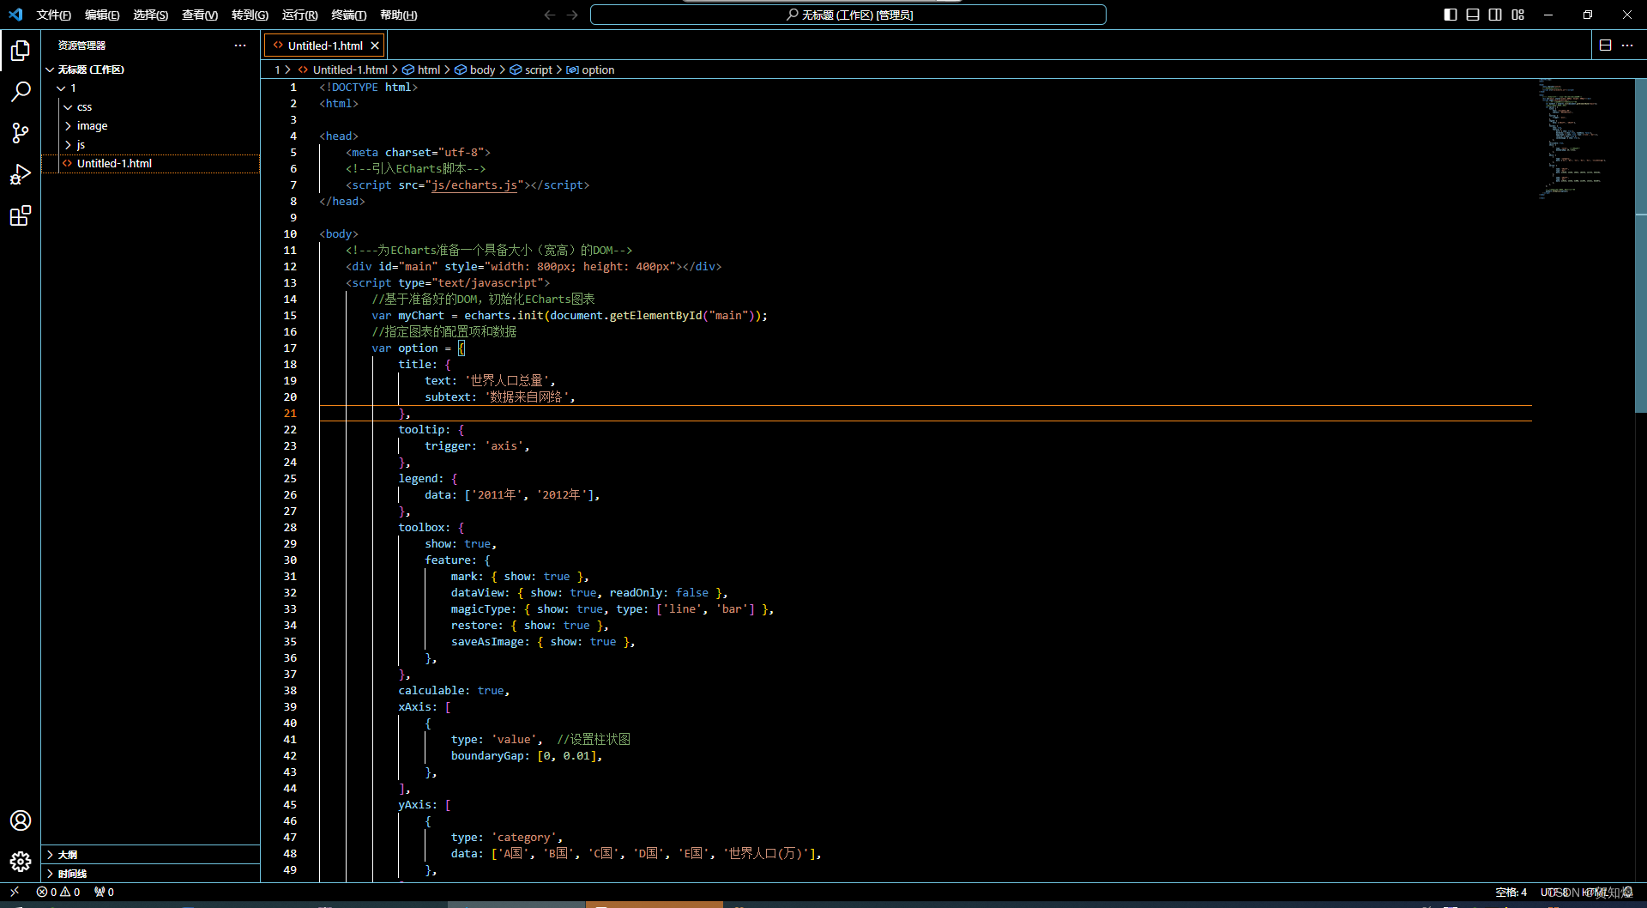The image size is (1647, 908).
Task: Open the Run and Debug view
Action: (x=21, y=174)
